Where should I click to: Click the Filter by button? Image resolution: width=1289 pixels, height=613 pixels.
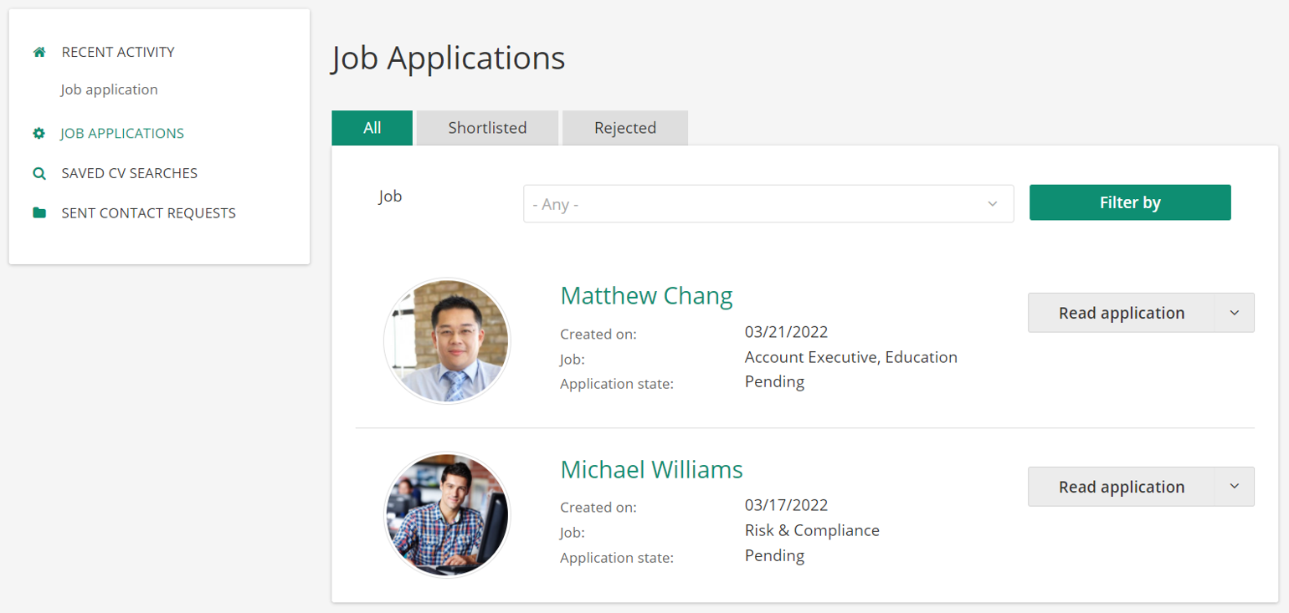1129,202
